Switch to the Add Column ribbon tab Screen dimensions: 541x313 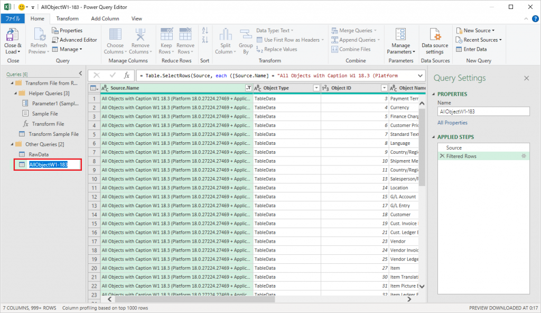click(105, 19)
